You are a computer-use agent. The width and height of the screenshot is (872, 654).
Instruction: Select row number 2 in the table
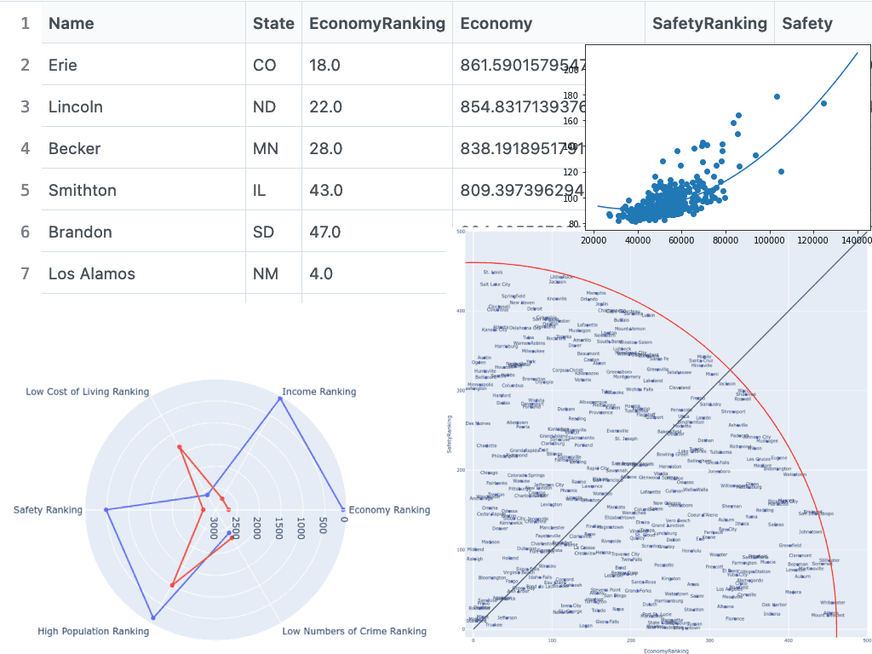pos(26,65)
